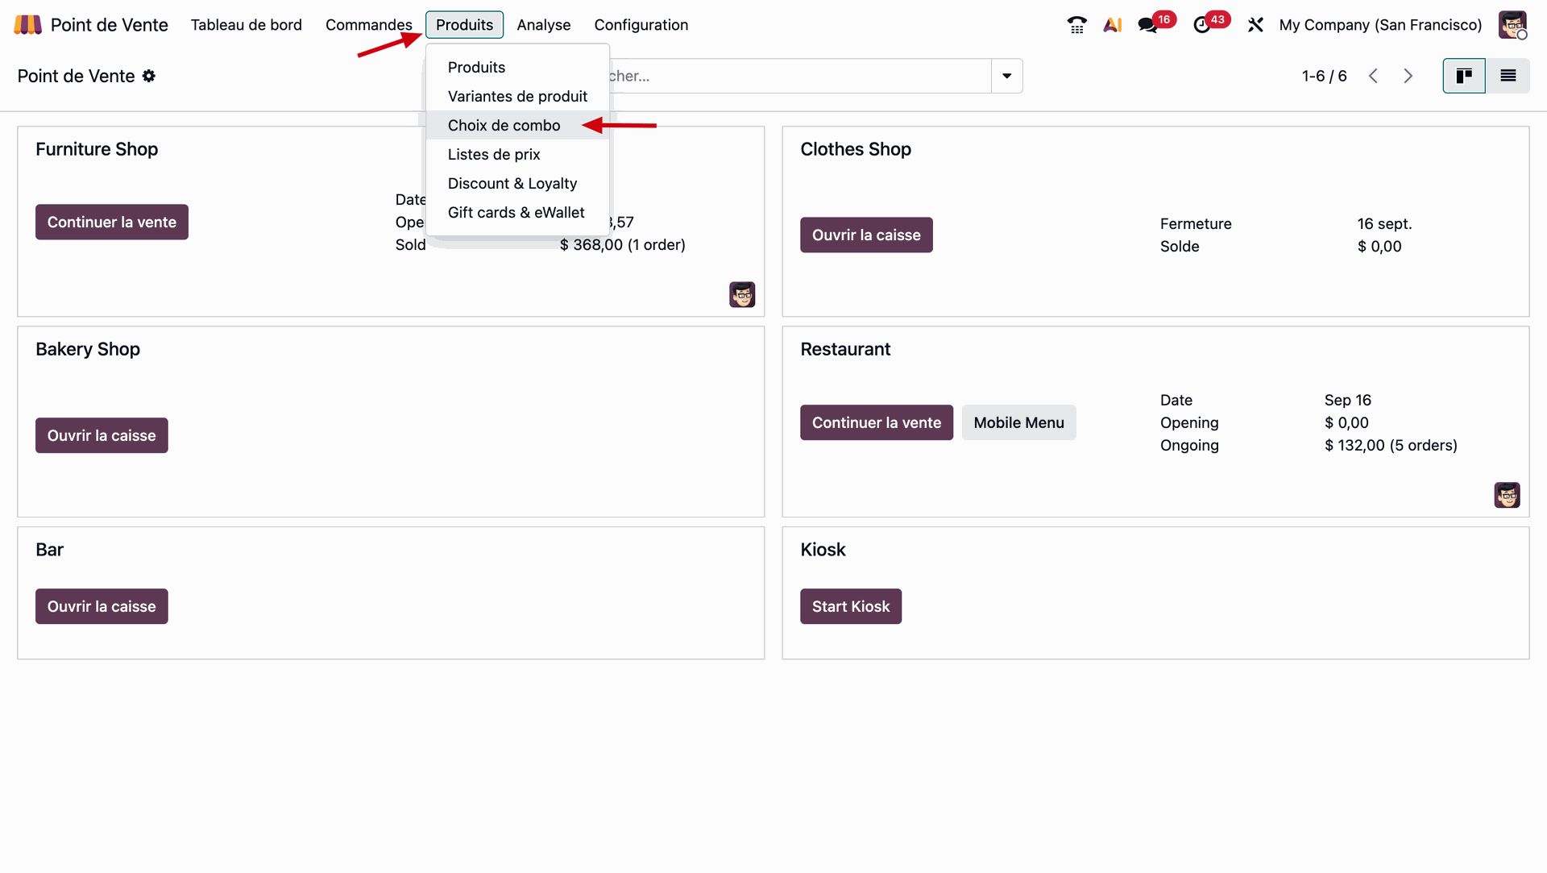Click the debug tools wrench icon
This screenshot has width=1547, height=873.
point(1255,25)
